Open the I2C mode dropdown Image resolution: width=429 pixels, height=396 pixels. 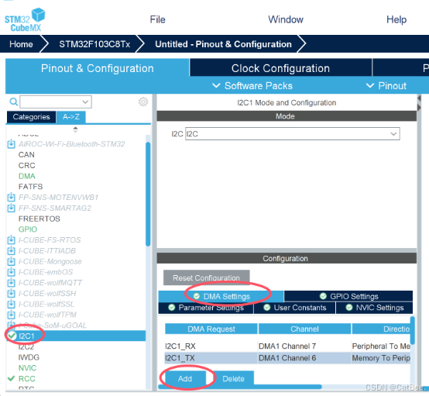(292, 133)
